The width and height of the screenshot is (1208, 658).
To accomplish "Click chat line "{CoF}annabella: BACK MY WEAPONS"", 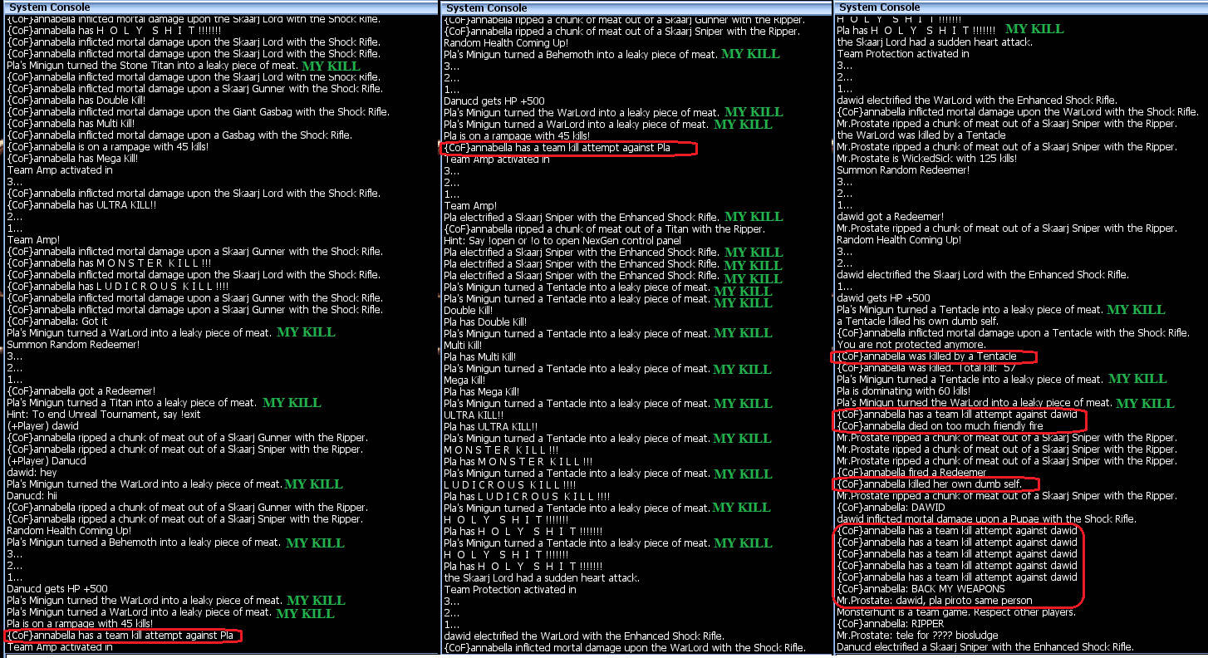I will point(921,588).
